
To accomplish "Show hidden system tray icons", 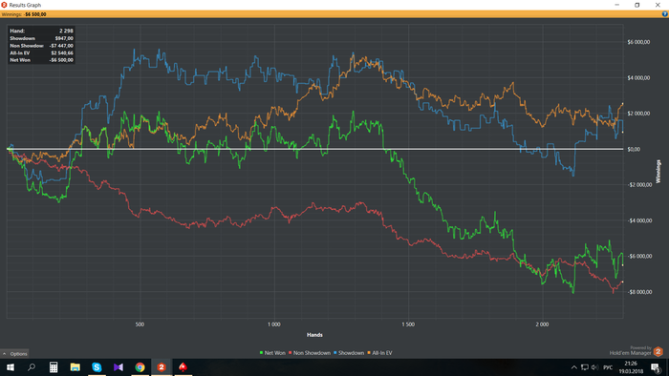I will point(573,367).
